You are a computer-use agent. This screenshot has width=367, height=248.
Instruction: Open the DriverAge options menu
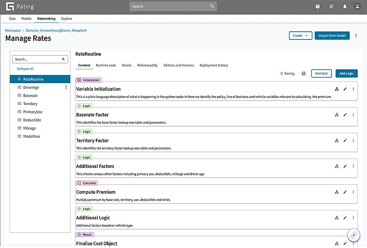66,88
